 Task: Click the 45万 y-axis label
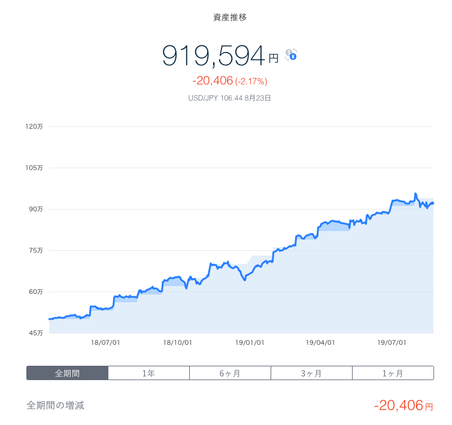point(35,333)
